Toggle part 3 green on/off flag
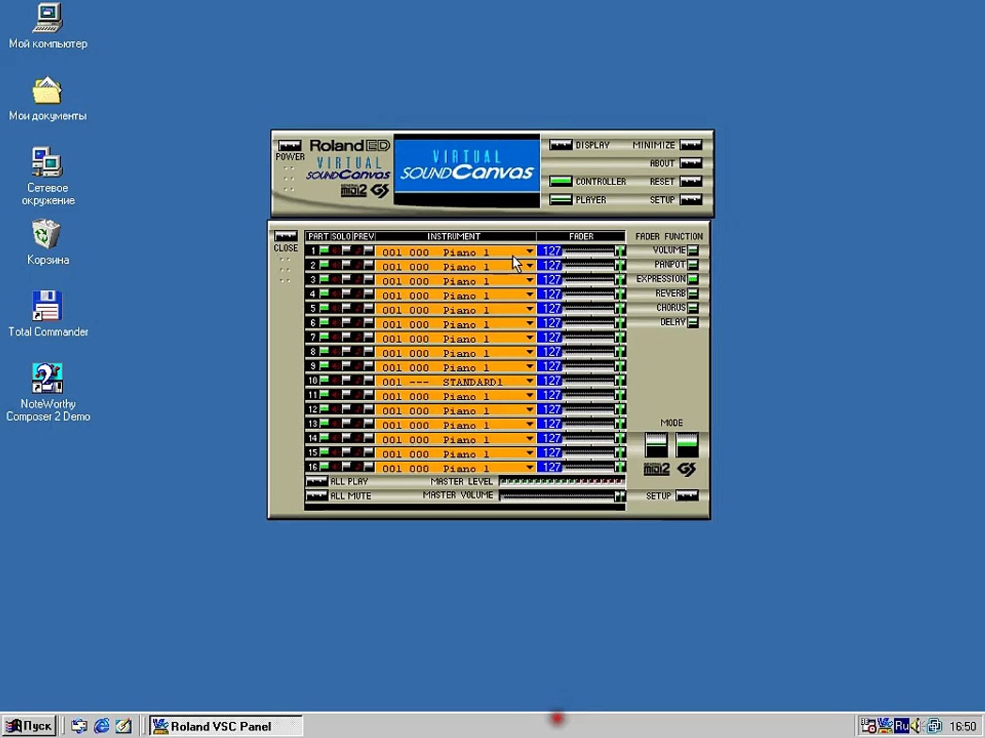Image resolution: width=985 pixels, height=738 pixels. 324,279
